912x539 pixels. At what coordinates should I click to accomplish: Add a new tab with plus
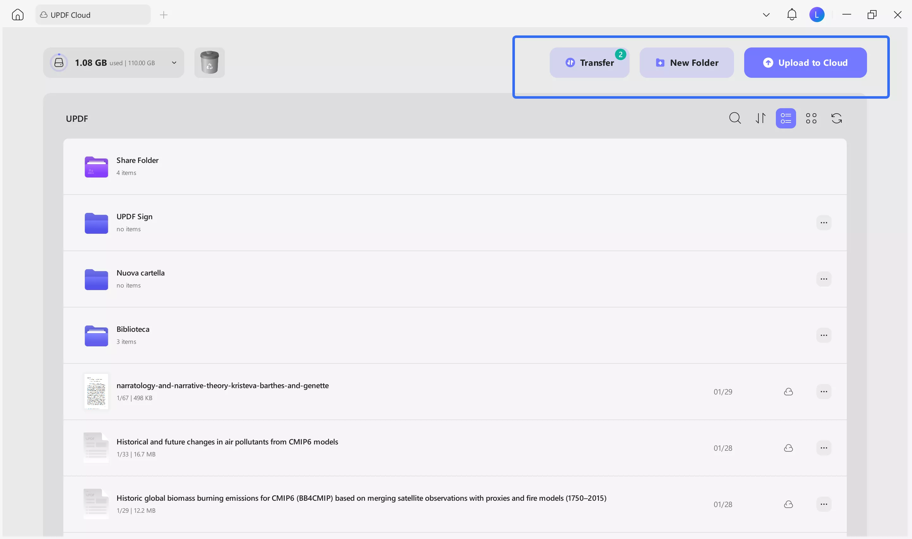[x=164, y=15]
